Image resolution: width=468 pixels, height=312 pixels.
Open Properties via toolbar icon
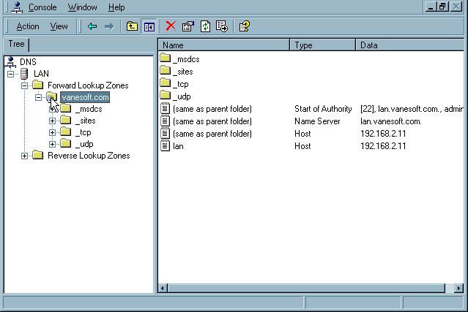point(188,26)
